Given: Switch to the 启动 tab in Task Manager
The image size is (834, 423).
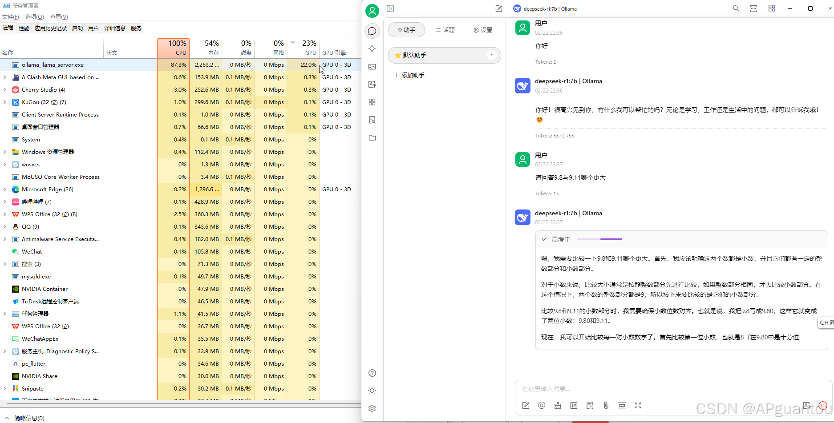Looking at the screenshot, I should click(77, 28).
